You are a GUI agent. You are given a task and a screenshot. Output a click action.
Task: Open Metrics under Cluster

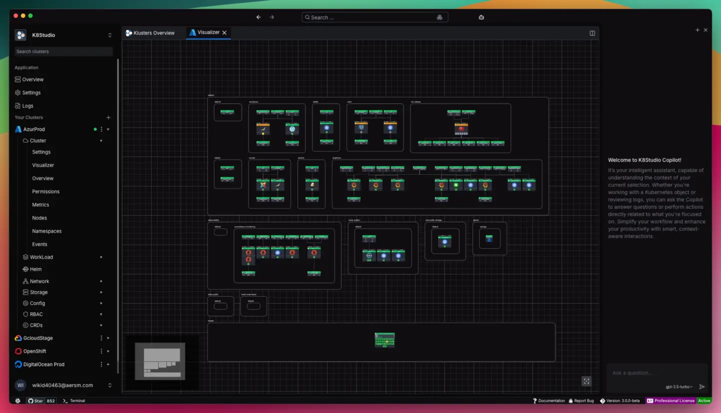pos(41,205)
